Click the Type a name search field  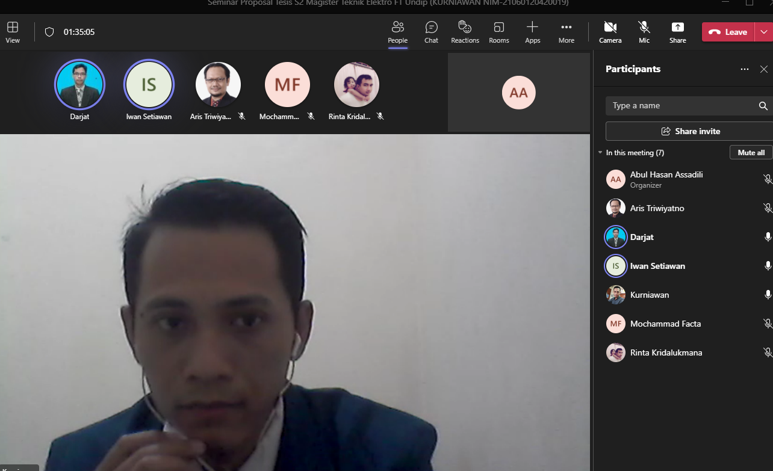[680, 106]
